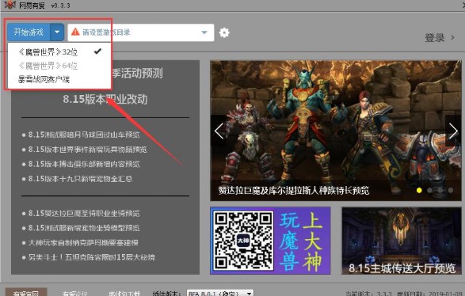The height and width of the screenshot is (296, 465).
Task: Go to previous banner slide arrow
Action: coord(219,131)
